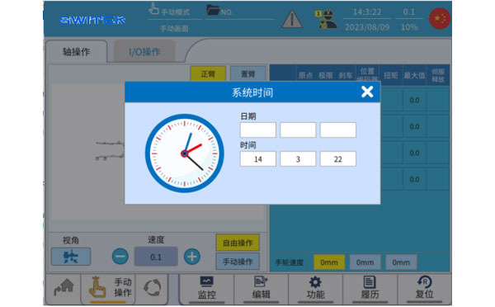Click the cycle arrows auto mode icon
Image resolution: width=495 pixels, height=307 pixels.
(x=152, y=288)
